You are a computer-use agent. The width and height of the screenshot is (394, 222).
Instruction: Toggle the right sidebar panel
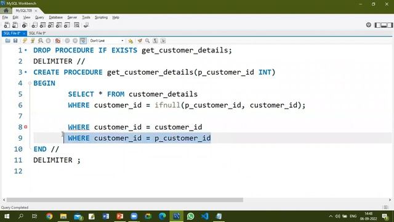pyautogui.click(x=390, y=25)
